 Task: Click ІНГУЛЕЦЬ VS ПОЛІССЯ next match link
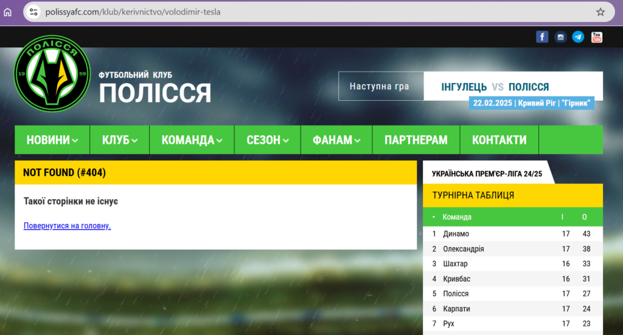(x=495, y=87)
